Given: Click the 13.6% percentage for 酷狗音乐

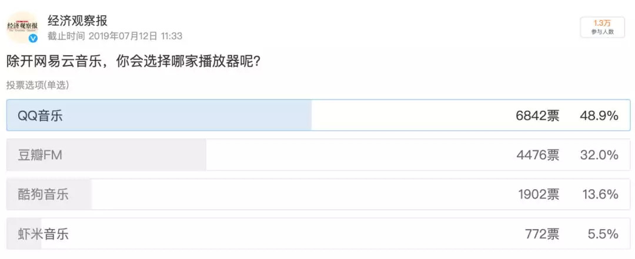Looking at the screenshot, I should [598, 195].
